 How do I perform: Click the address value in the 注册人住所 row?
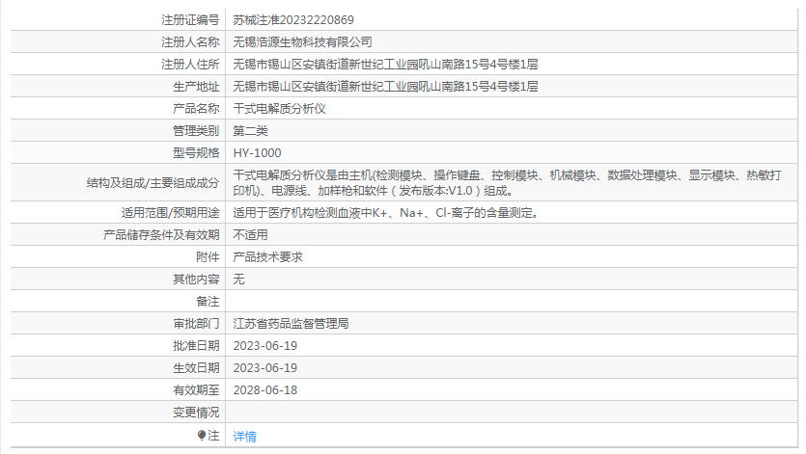click(x=385, y=65)
